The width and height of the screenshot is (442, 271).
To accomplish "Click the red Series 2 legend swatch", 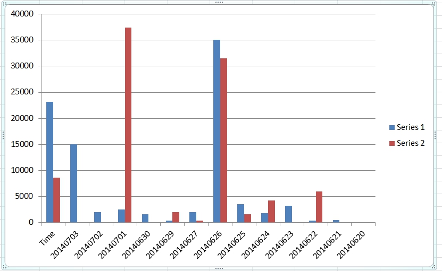I will coord(392,143).
